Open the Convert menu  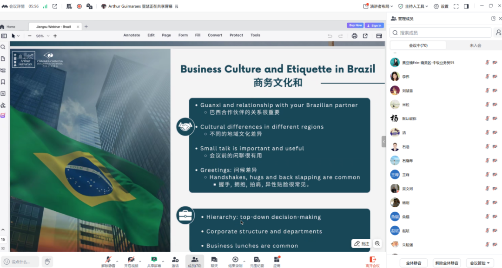point(215,35)
